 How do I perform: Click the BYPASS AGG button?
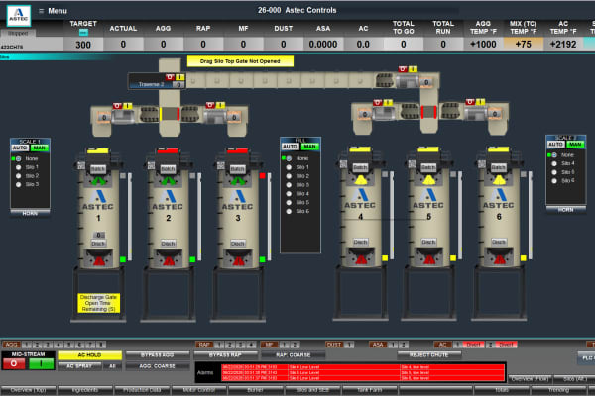pyautogui.click(x=158, y=355)
